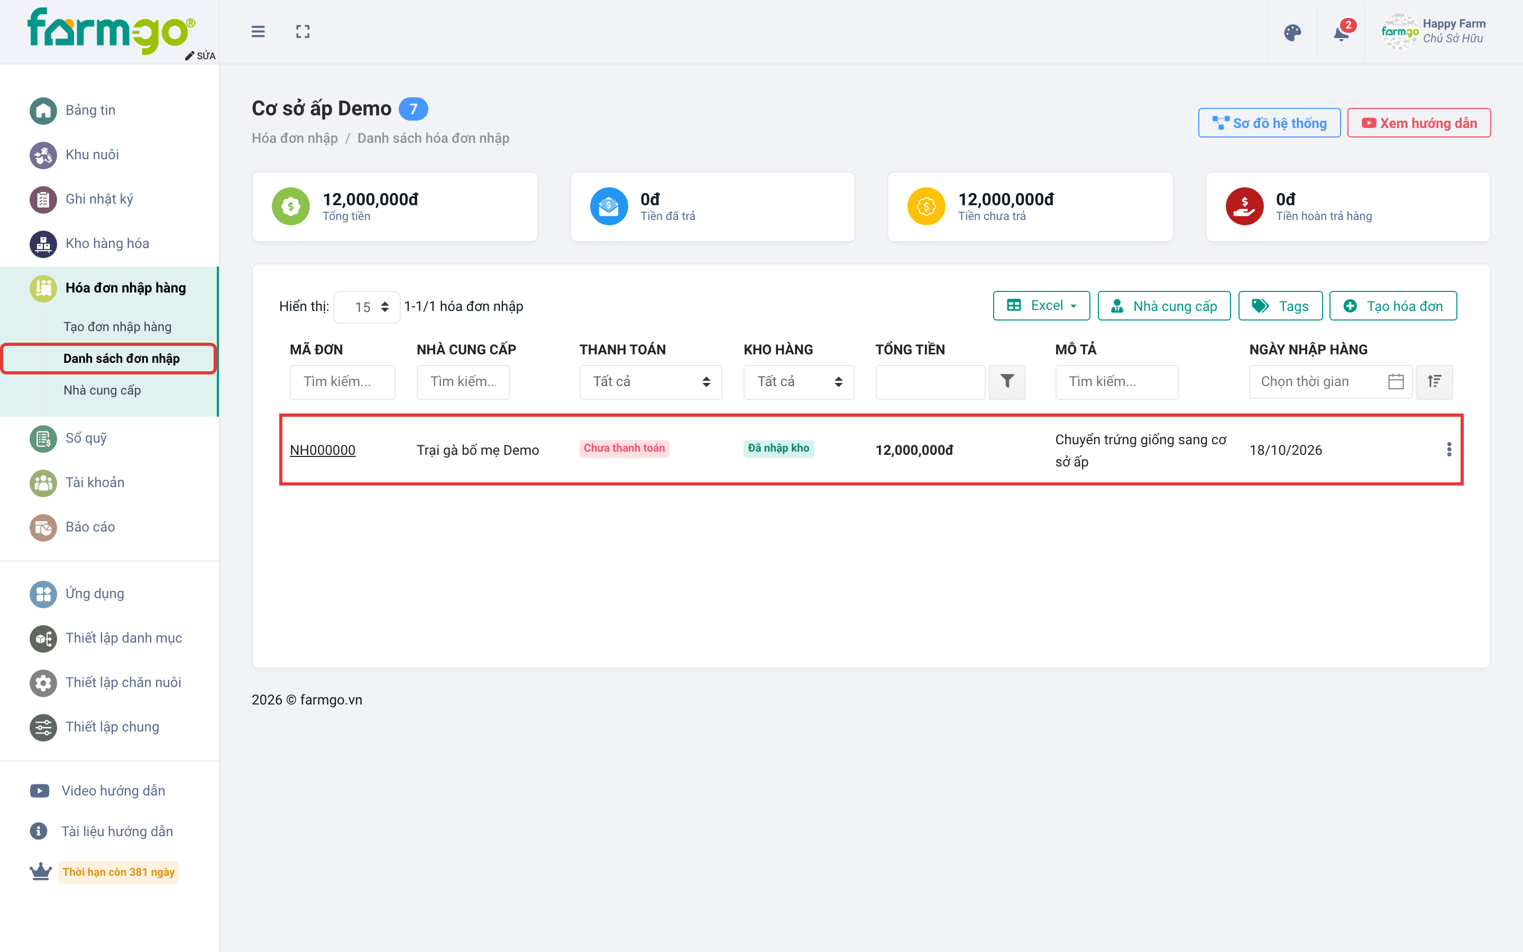Open Tạo đơn nhập hàng submenu item
The image size is (1523, 952).
click(117, 327)
